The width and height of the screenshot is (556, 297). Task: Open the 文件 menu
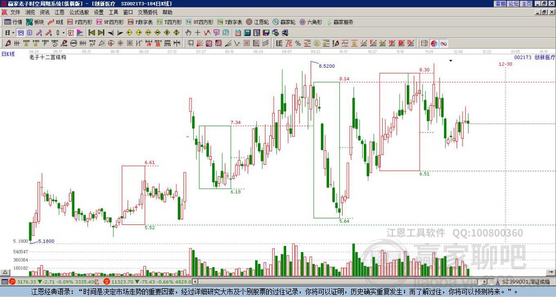pyautogui.click(x=15, y=12)
